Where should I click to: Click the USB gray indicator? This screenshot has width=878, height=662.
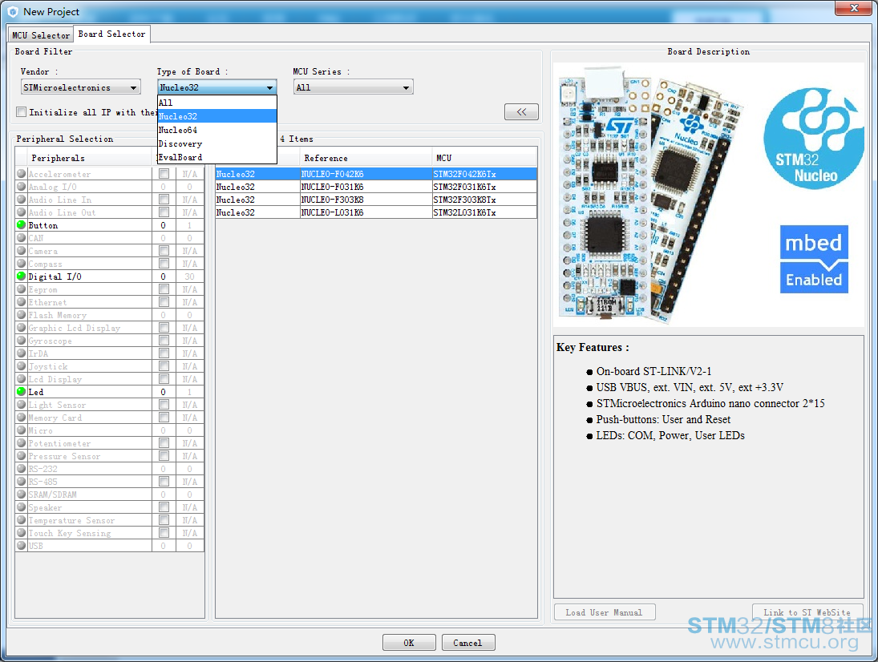point(22,546)
